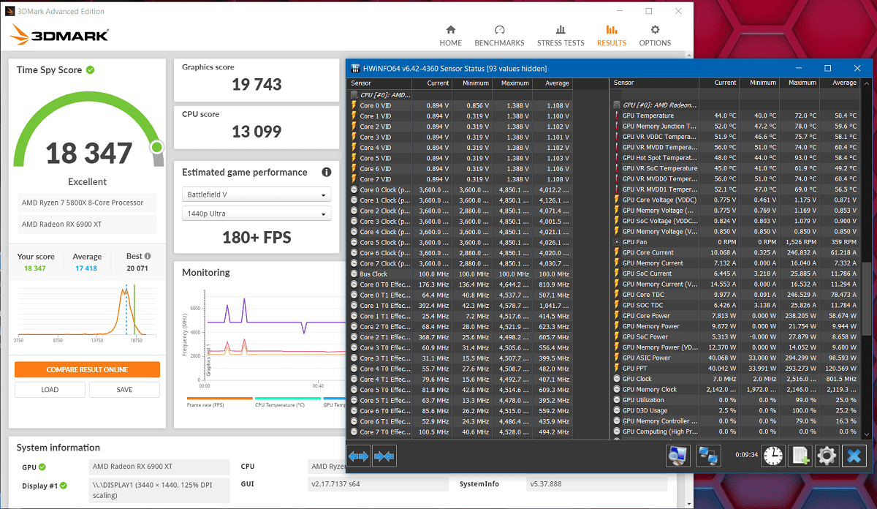The height and width of the screenshot is (509, 877).
Task: Select the Core 4 Clock row
Action: point(460,232)
